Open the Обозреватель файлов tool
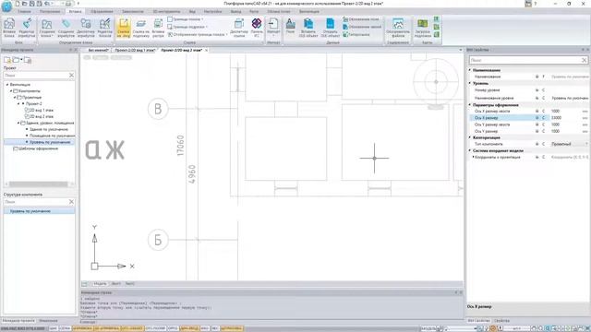This screenshot has height=332, width=591. coord(398,27)
